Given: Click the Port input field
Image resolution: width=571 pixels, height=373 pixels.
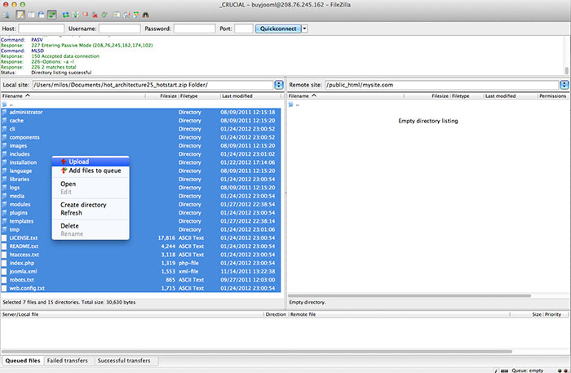Looking at the screenshot, I should coord(244,29).
